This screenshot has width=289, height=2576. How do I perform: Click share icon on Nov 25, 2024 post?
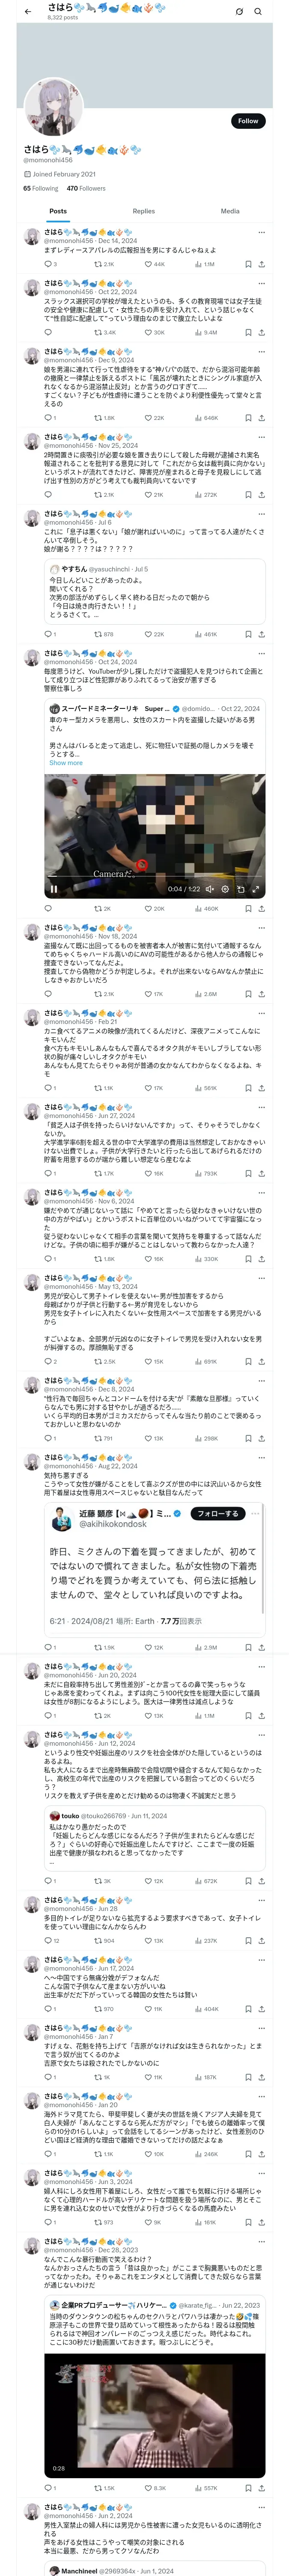[261, 495]
